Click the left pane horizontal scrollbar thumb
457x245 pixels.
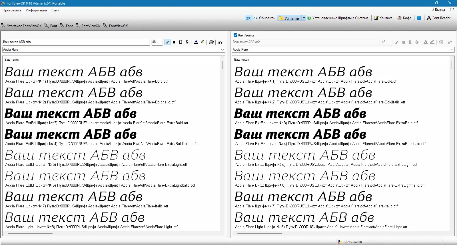[x=30, y=233]
